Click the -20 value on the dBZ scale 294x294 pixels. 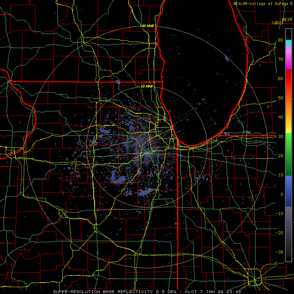coord(279,233)
